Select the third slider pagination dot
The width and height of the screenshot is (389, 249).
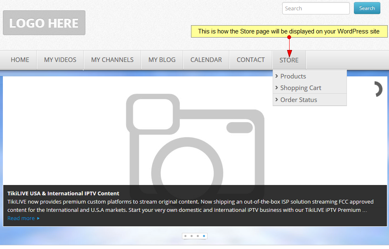198,236
